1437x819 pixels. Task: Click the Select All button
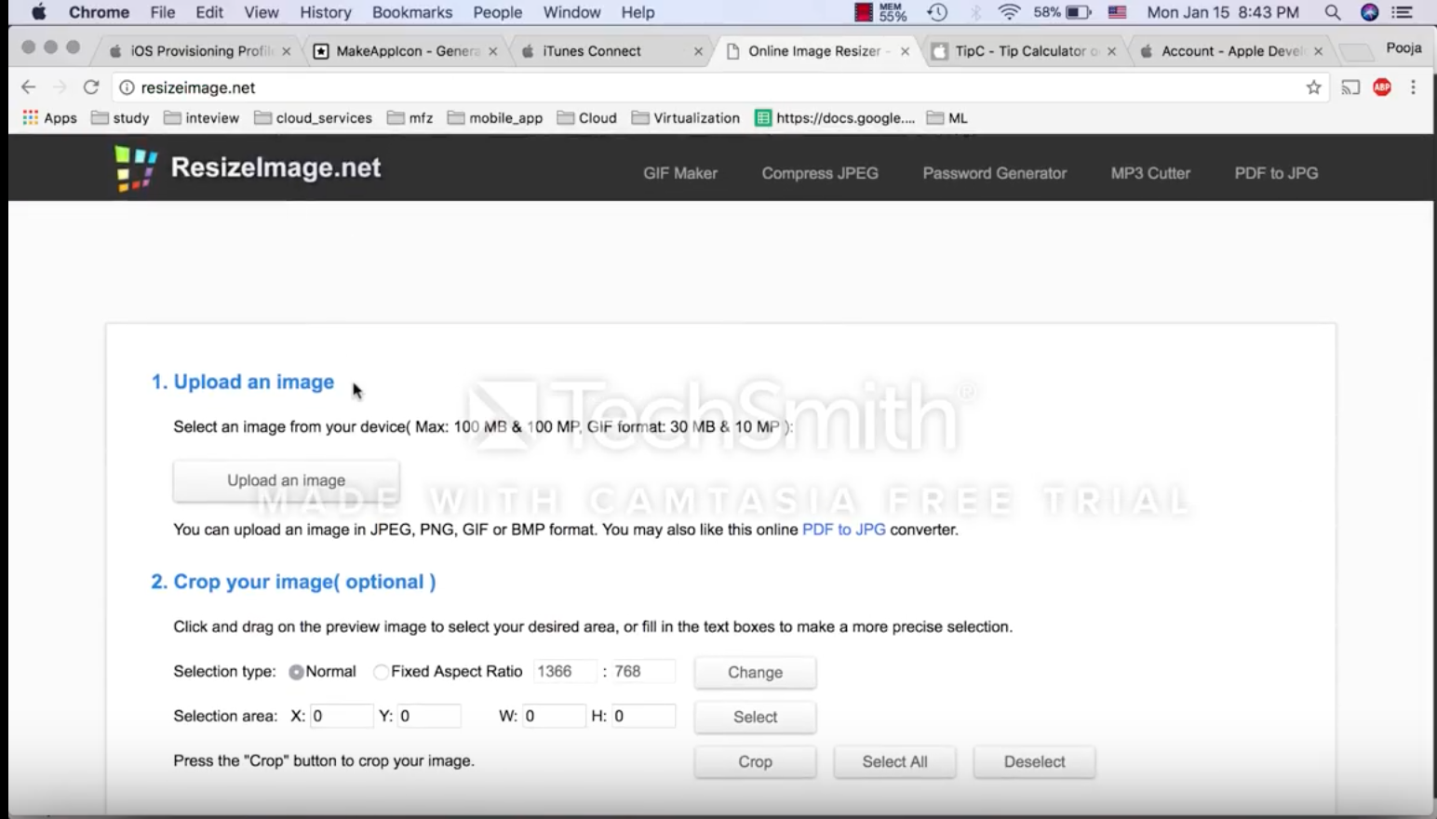click(894, 762)
